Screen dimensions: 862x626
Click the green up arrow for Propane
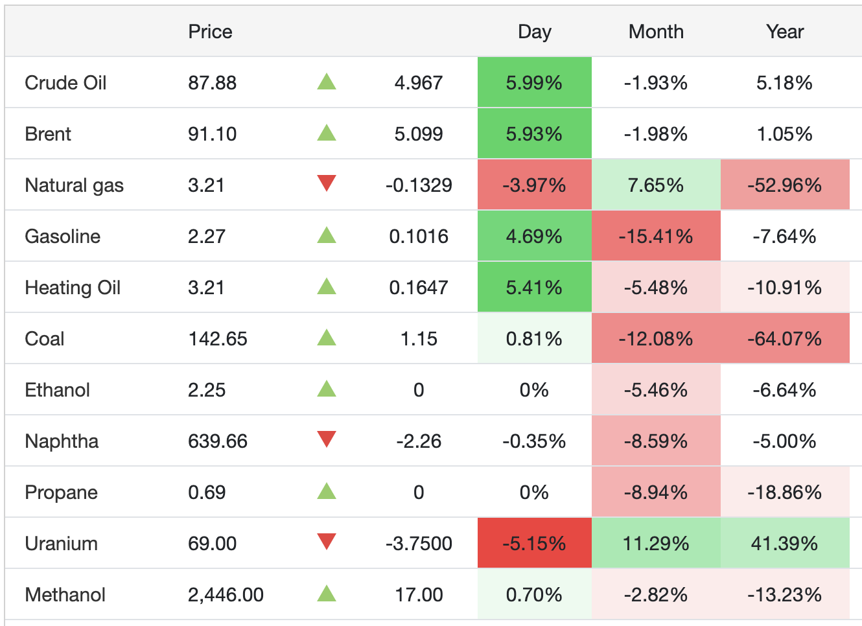point(327,491)
